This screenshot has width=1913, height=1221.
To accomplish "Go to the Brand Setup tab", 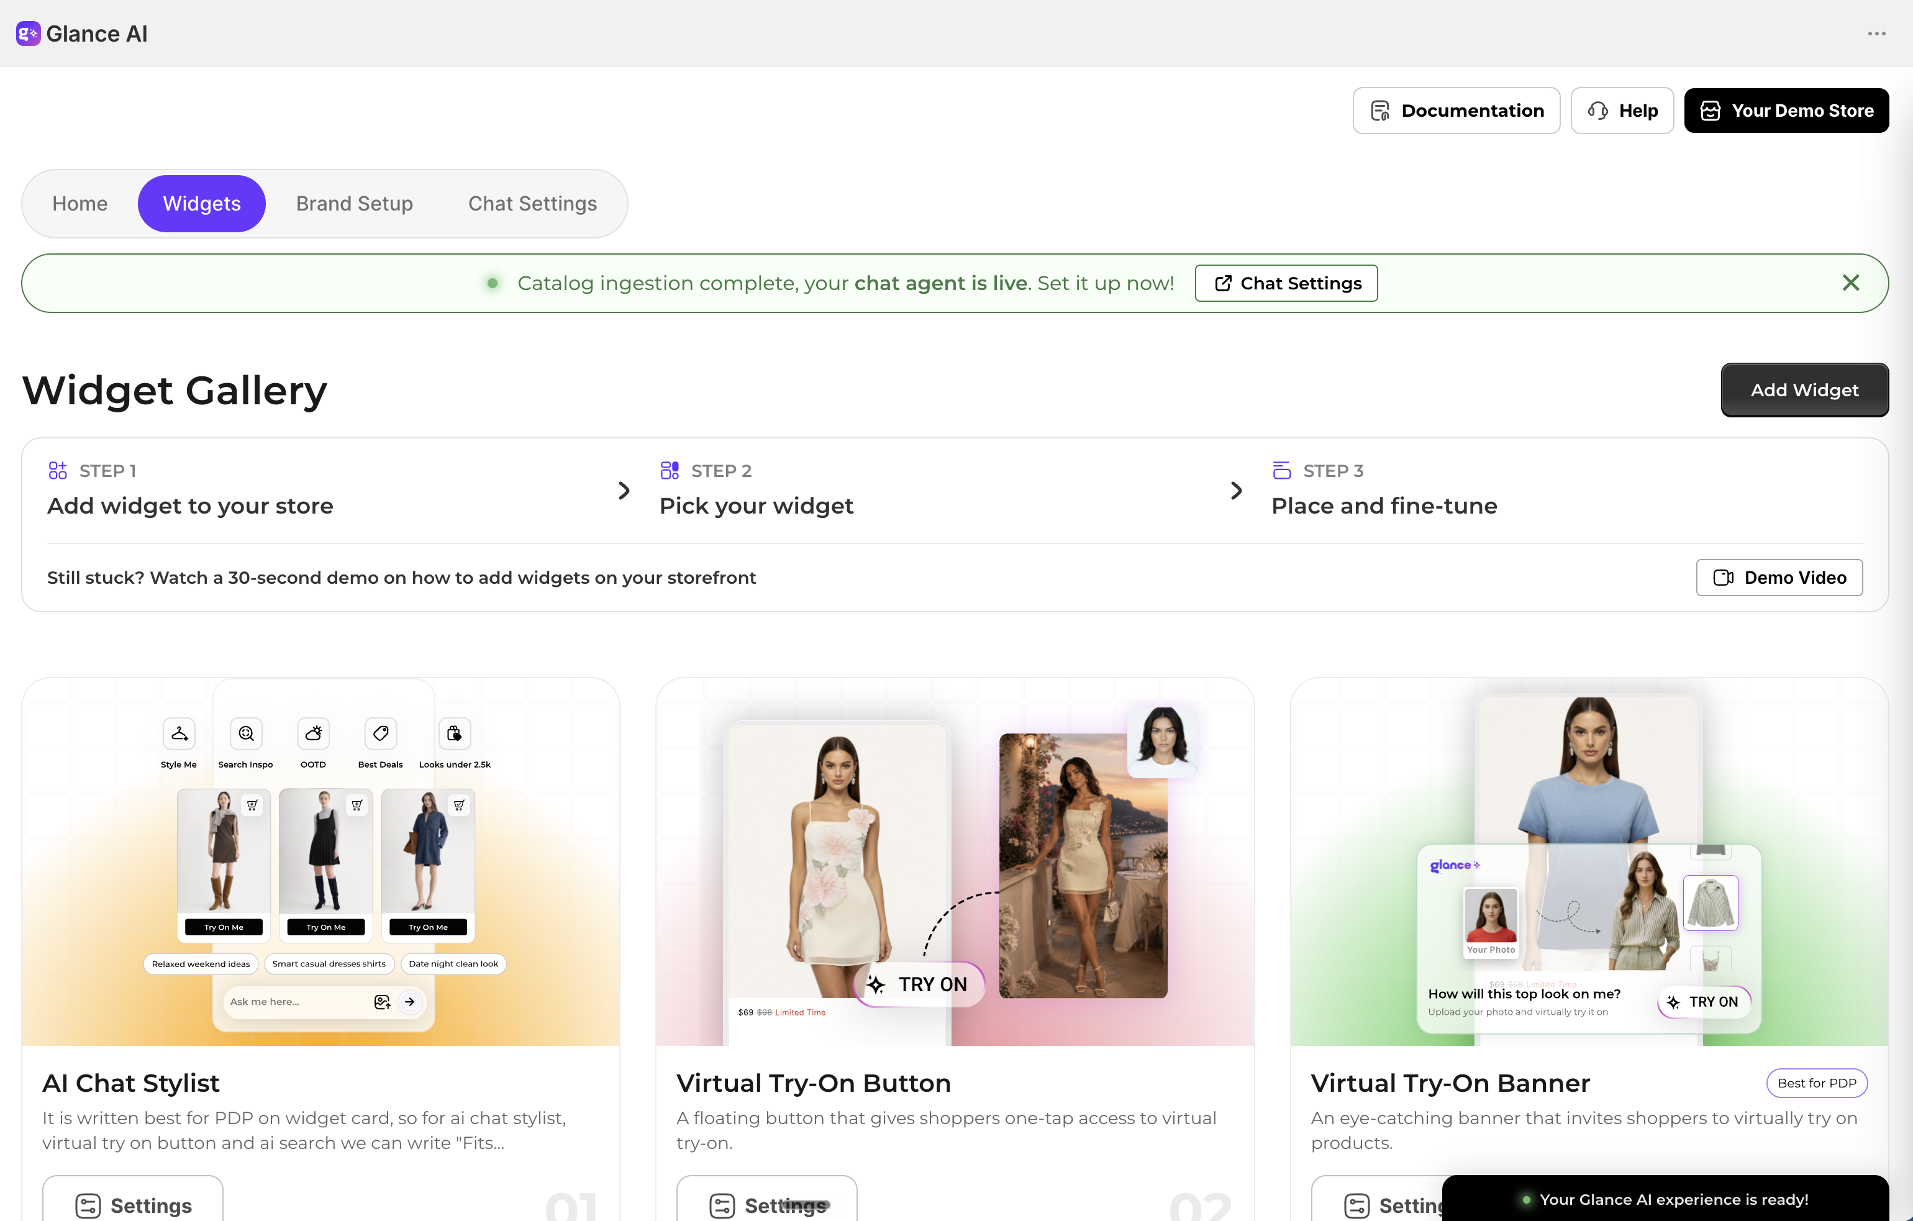I will click(x=354, y=203).
